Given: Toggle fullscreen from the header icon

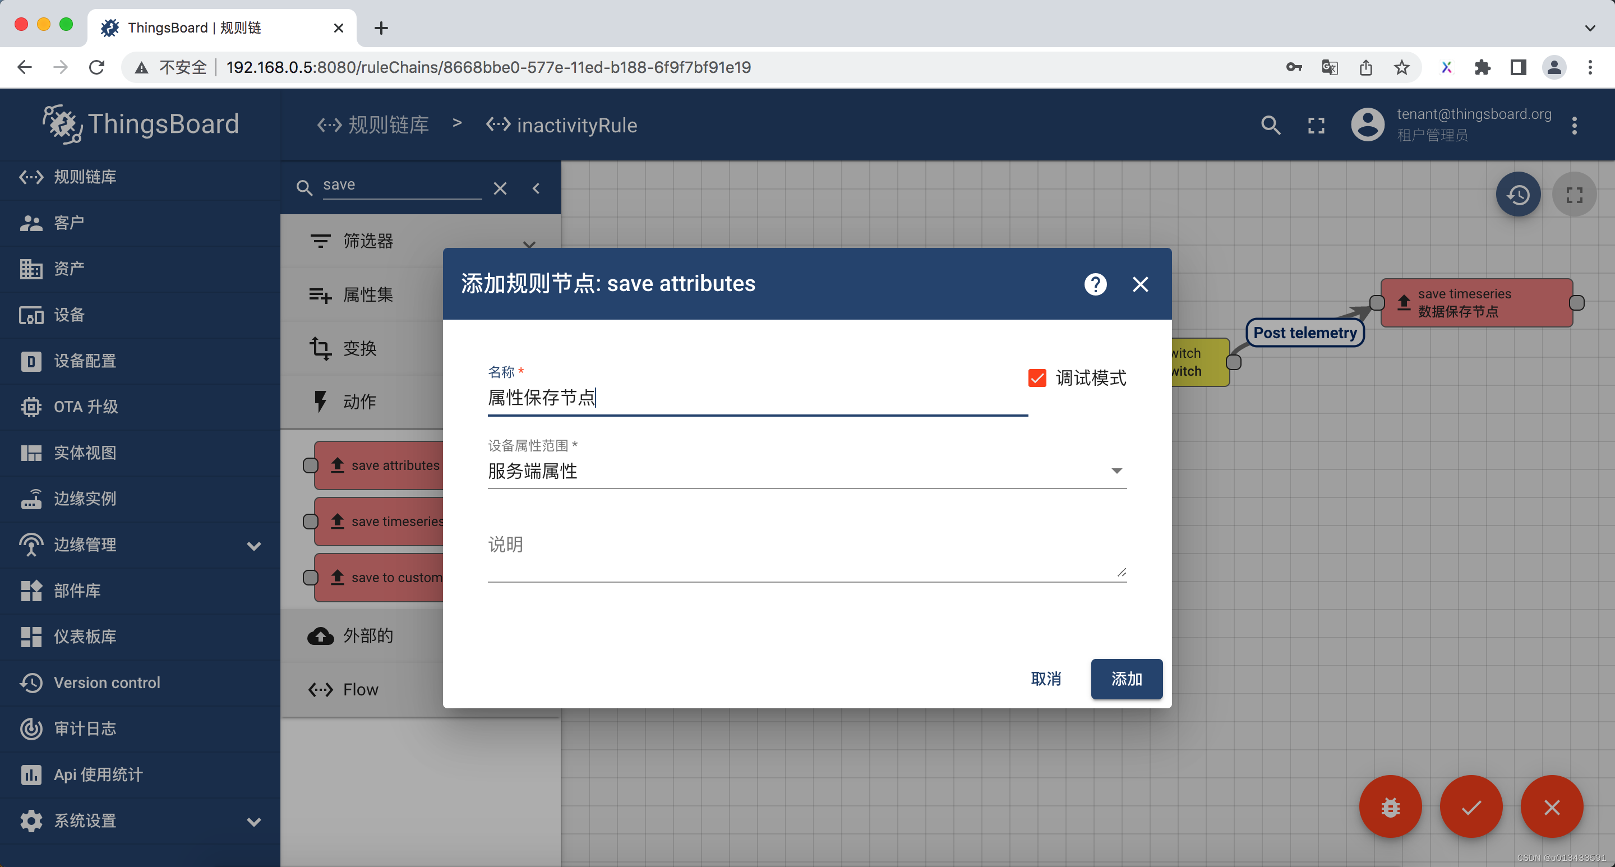Looking at the screenshot, I should click(x=1316, y=126).
